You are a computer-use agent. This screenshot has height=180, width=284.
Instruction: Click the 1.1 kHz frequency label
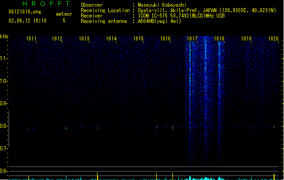(4, 58)
